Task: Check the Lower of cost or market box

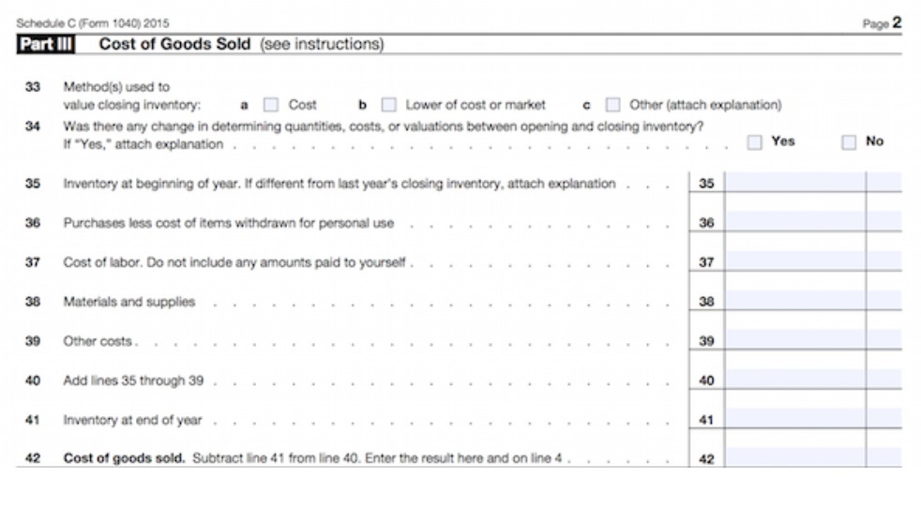Action: coord(388,105)
